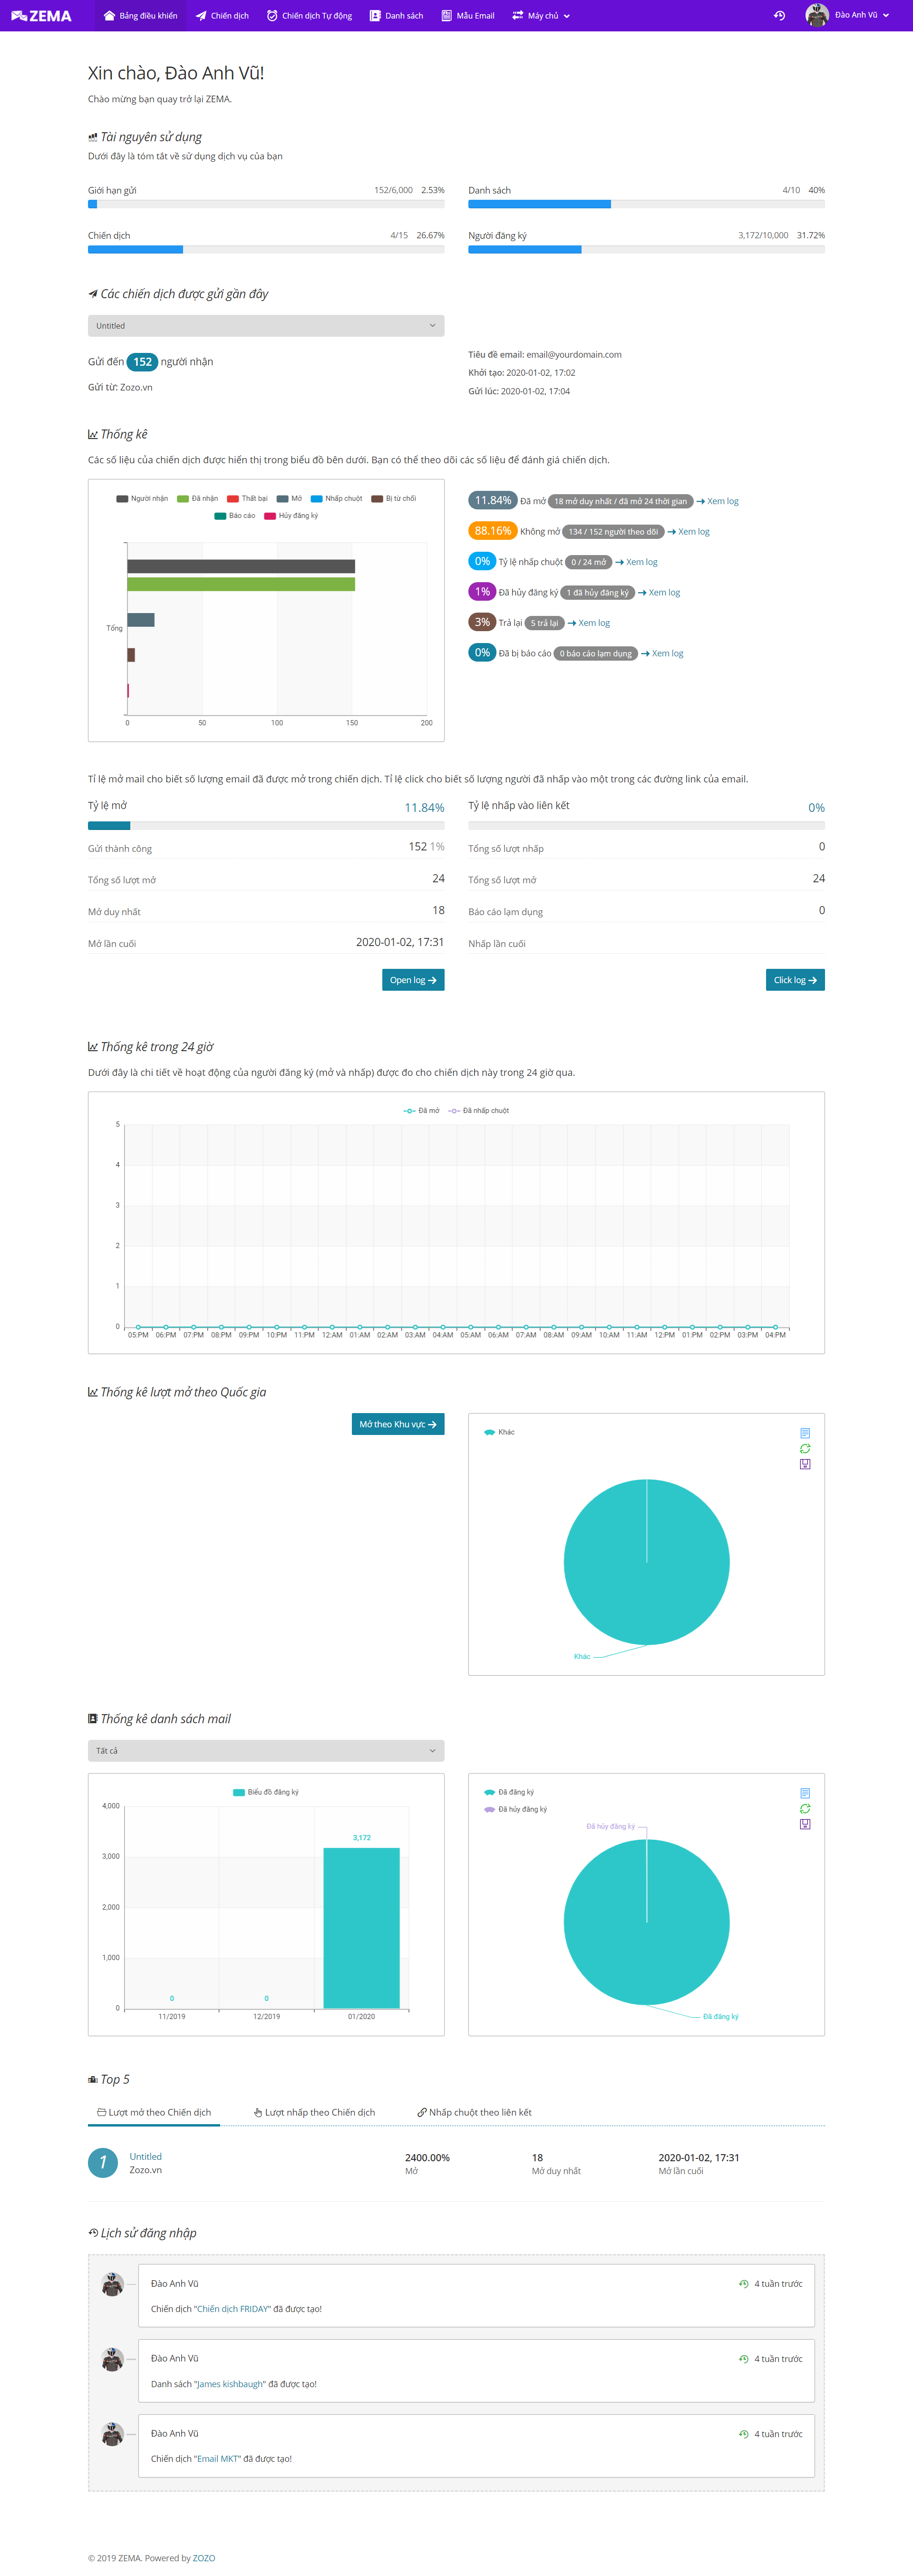Click Giới hạn gửi progress bar
This screenshot has height=2576, width=913.
[266, 204]
